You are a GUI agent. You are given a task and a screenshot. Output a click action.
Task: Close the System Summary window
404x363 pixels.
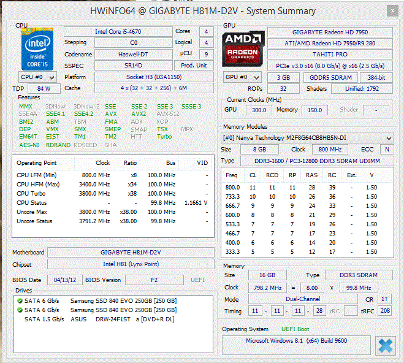(x=392, y=11)
